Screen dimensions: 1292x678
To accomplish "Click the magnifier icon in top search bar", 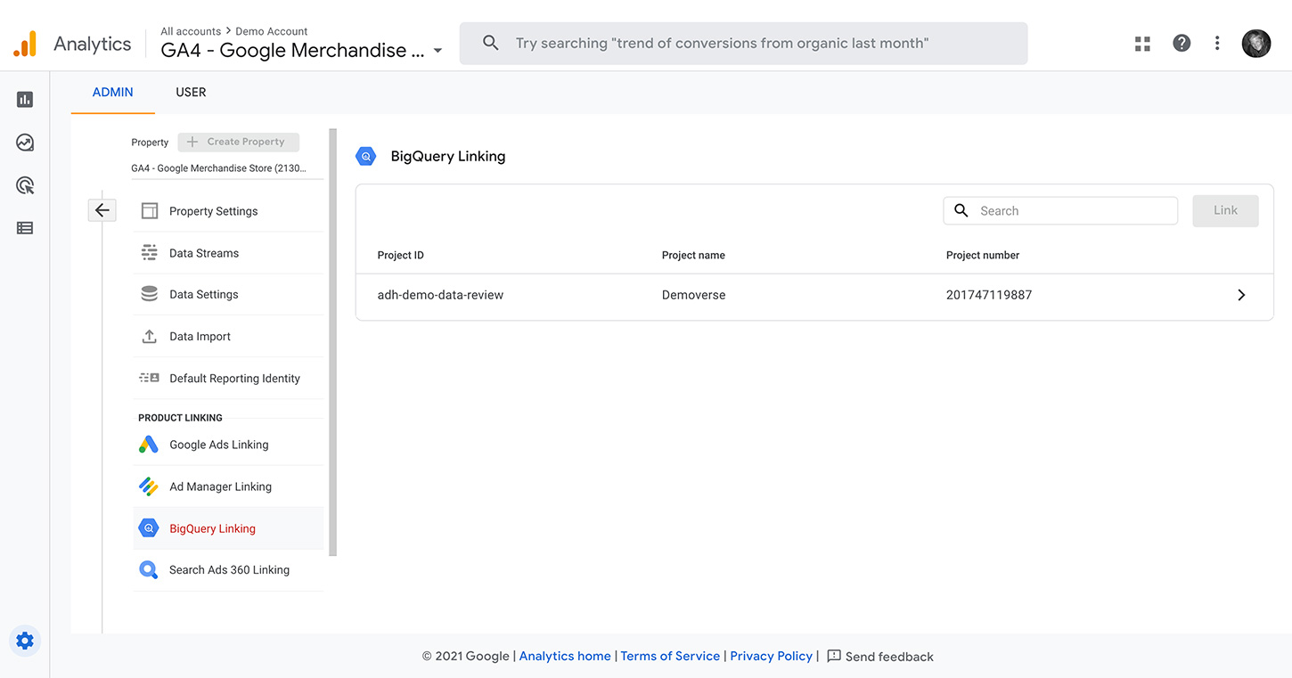I will point(490,43).
